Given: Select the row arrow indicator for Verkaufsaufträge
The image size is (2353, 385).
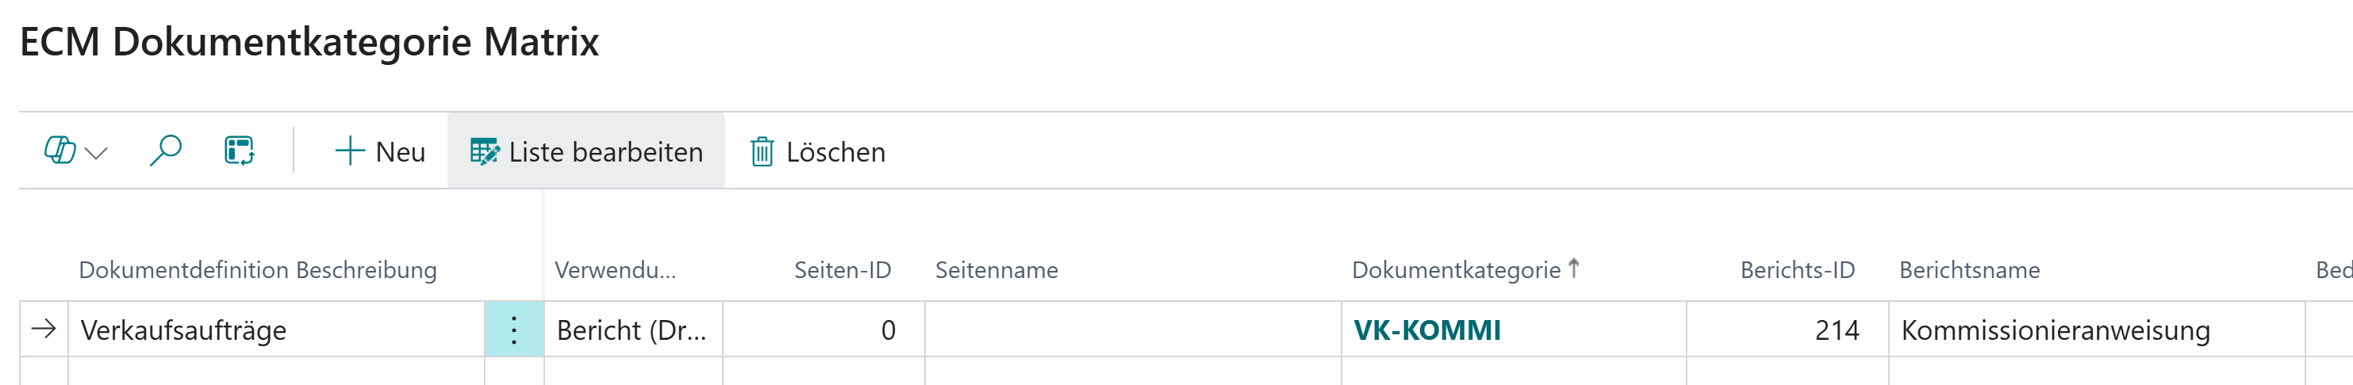Looking at the screenshot, I should point(44,330).
